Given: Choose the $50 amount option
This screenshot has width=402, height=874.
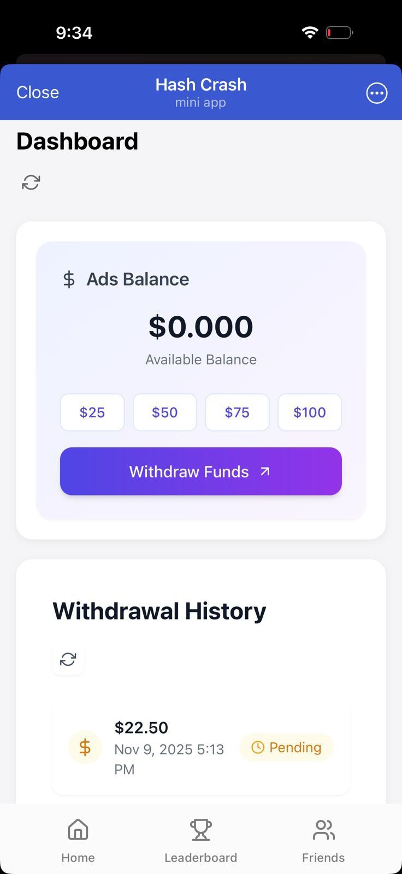Looking at the screenshot, I should tap(164, 412).
